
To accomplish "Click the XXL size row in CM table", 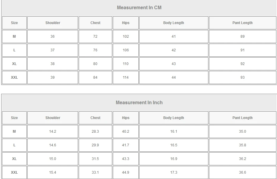I will click(x=139, y=77).
